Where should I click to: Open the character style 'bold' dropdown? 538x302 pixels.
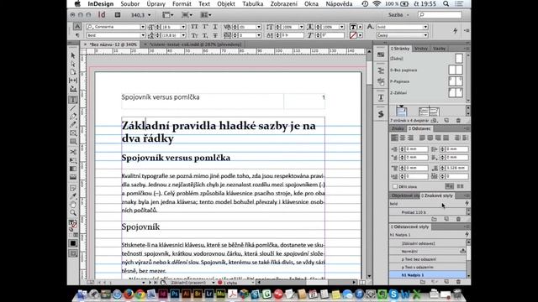click(425, 27)
